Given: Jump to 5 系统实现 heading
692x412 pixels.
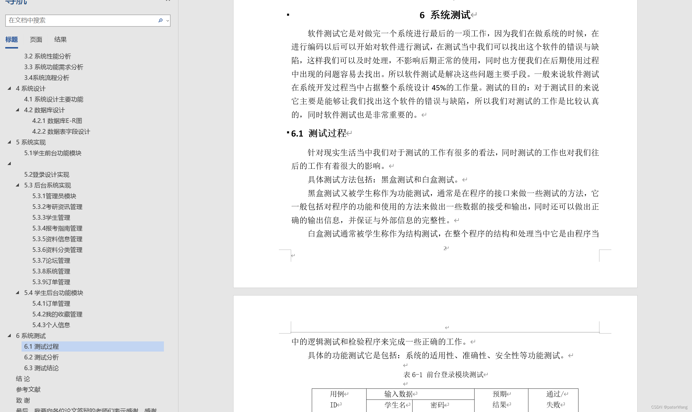Looking at the screenshot, I should click(31, 142).
